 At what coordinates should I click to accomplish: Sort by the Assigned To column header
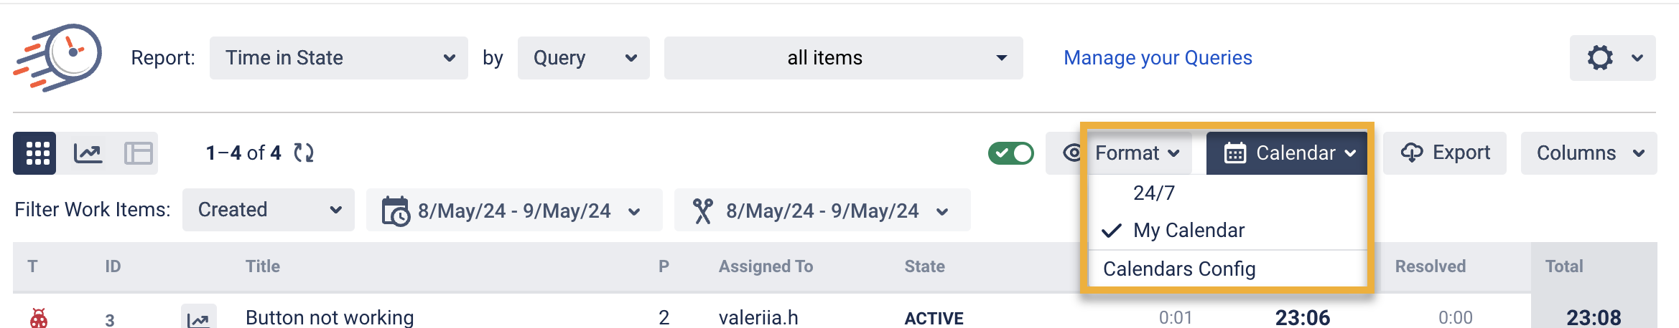tap(766, 266)
